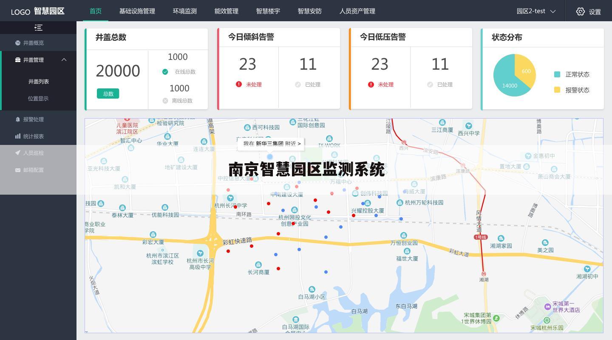
Task: Click the 井盖概览 pie chart icon
Action: tap(17, 43)
